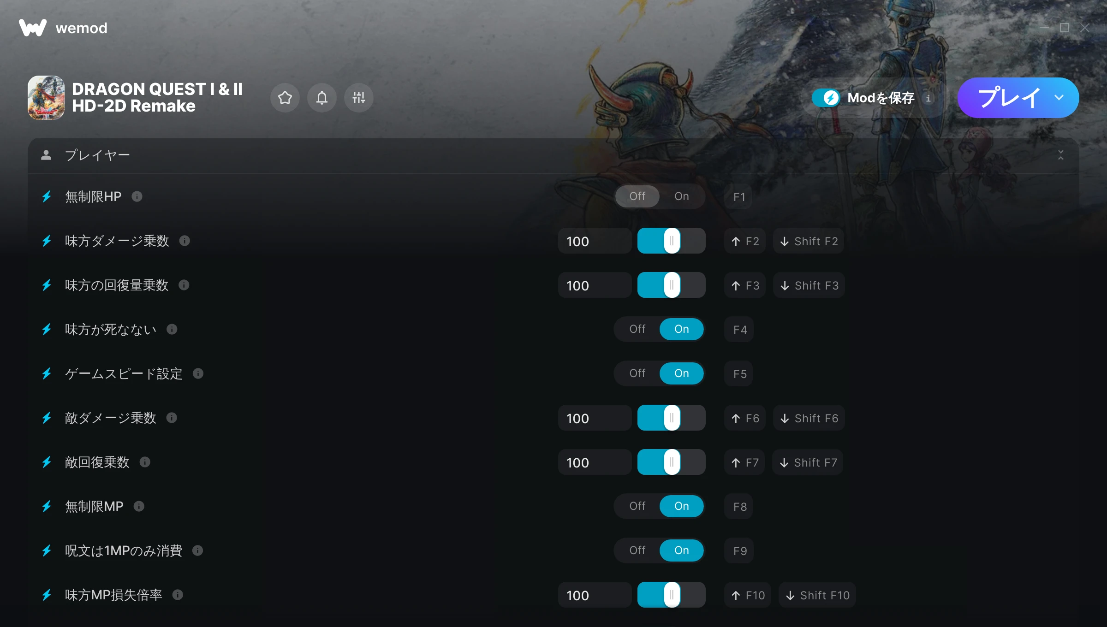
Task: Open the dropdown arrow on プレイ button
Action: 1059,98
